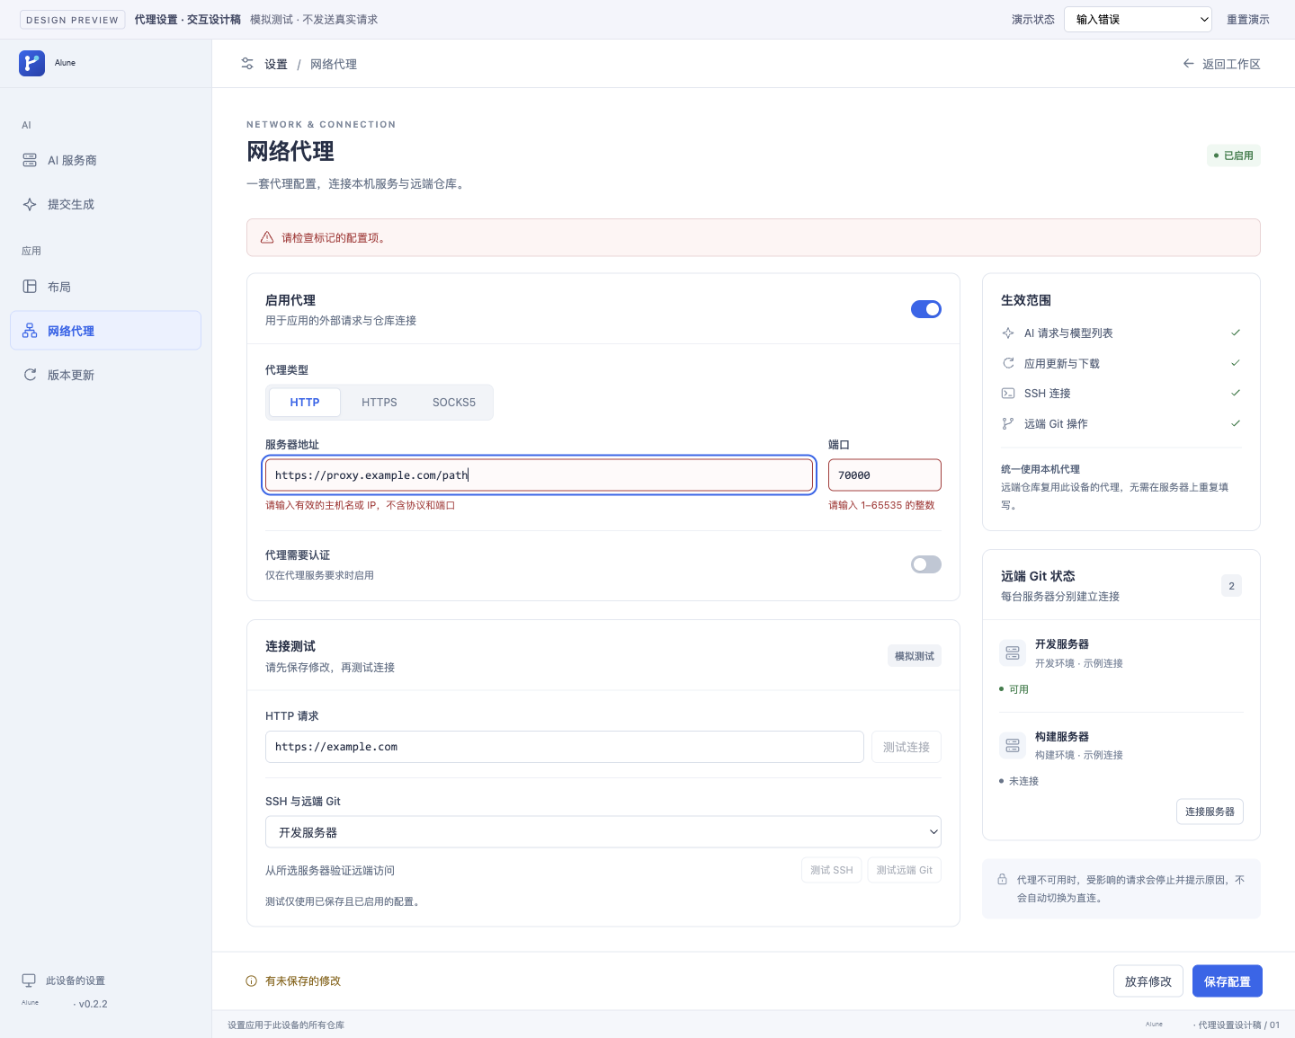
Task: Choose the HTTPS proxy type tab
Action: point(380,403)
